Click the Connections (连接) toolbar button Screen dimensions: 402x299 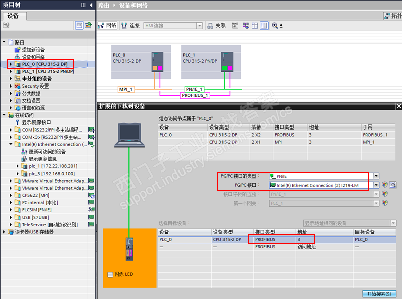[x=130, y=26]
